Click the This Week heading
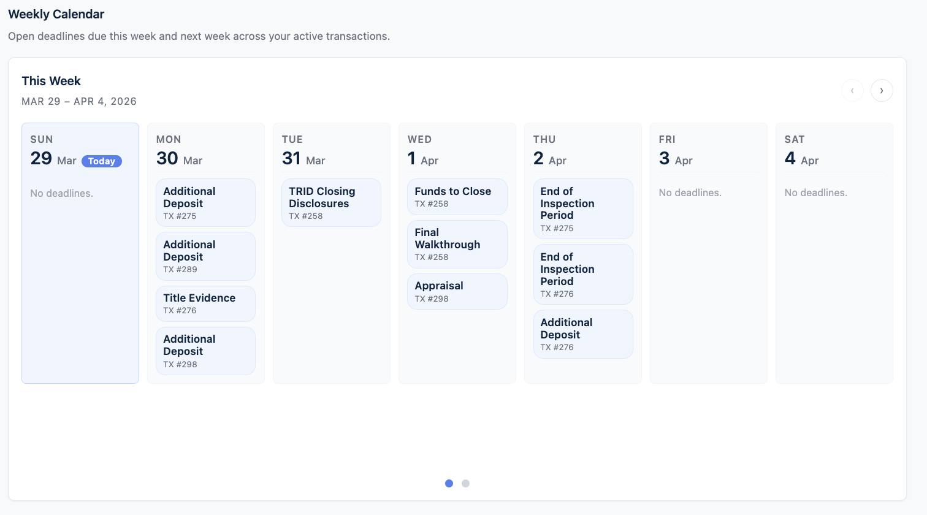Image resolution: width=927 pixels, height=515 pixels. 51,80
